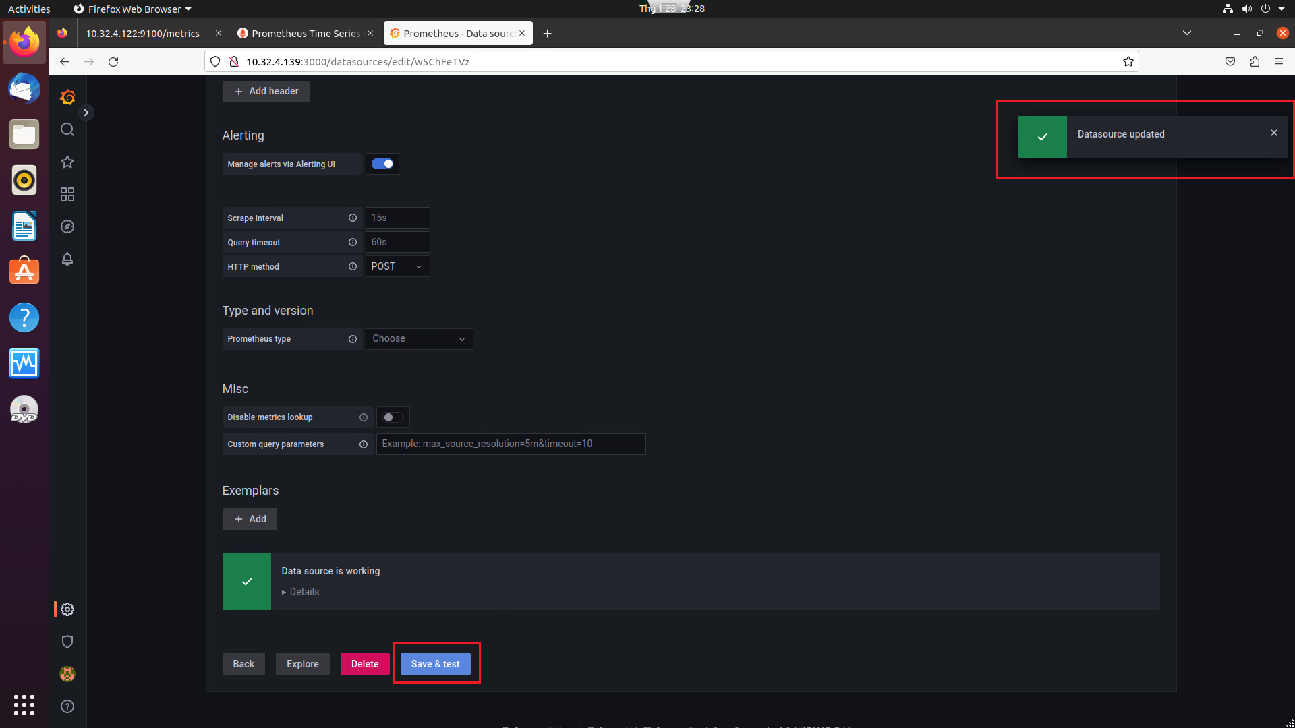
Task: Open Explore via the compass icon
Action: (x=67, y=226)
